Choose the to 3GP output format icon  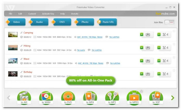tap(156, 98)
